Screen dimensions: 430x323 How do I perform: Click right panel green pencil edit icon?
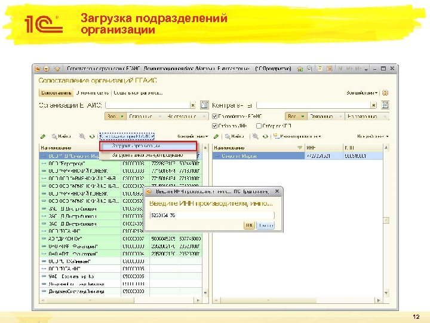coord(216,136)
